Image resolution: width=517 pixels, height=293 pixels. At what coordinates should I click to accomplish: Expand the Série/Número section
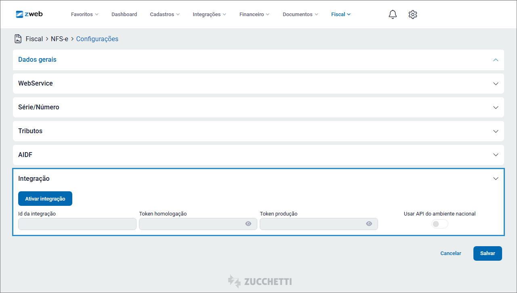[496, 107]
